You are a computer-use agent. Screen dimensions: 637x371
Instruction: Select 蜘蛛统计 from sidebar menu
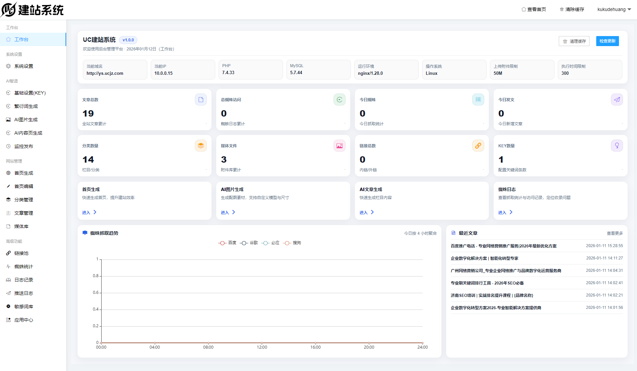(x=23, y=266)
